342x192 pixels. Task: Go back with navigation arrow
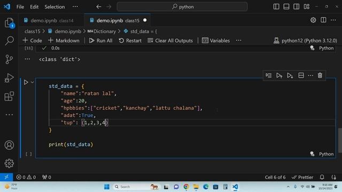pos(99,7)
